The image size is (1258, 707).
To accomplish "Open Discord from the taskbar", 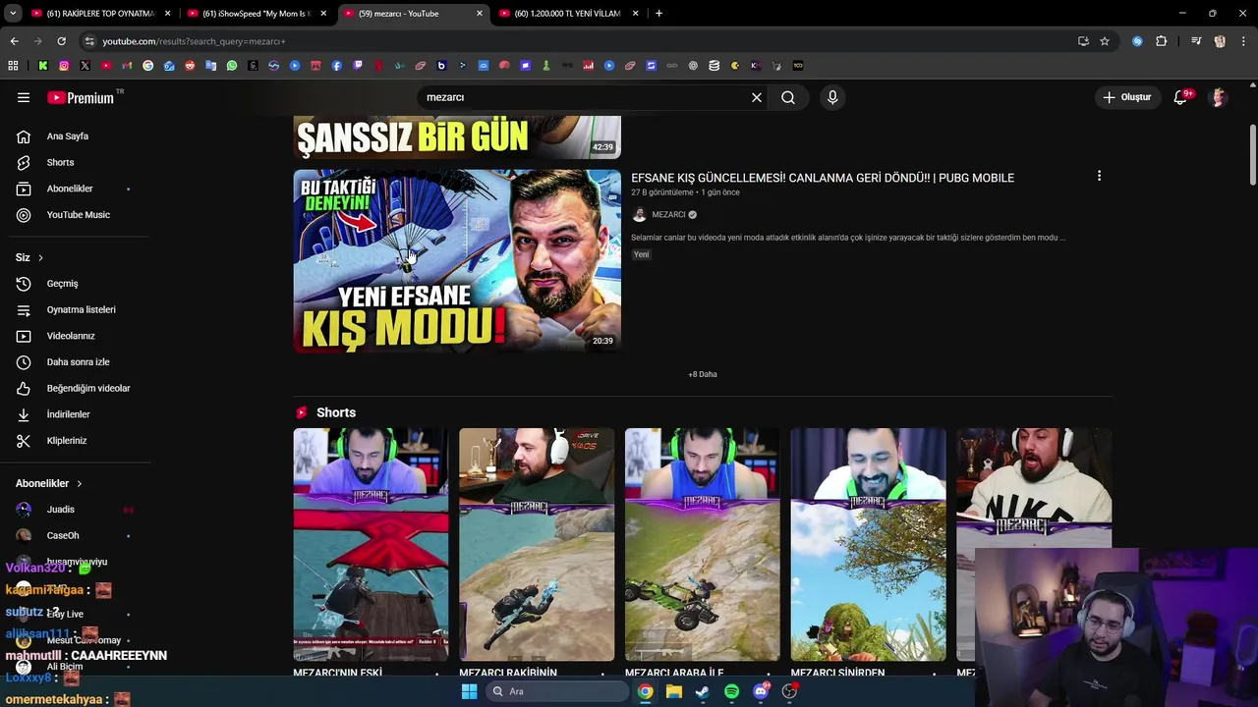I will pyautogui.click(x=761, y=691).
